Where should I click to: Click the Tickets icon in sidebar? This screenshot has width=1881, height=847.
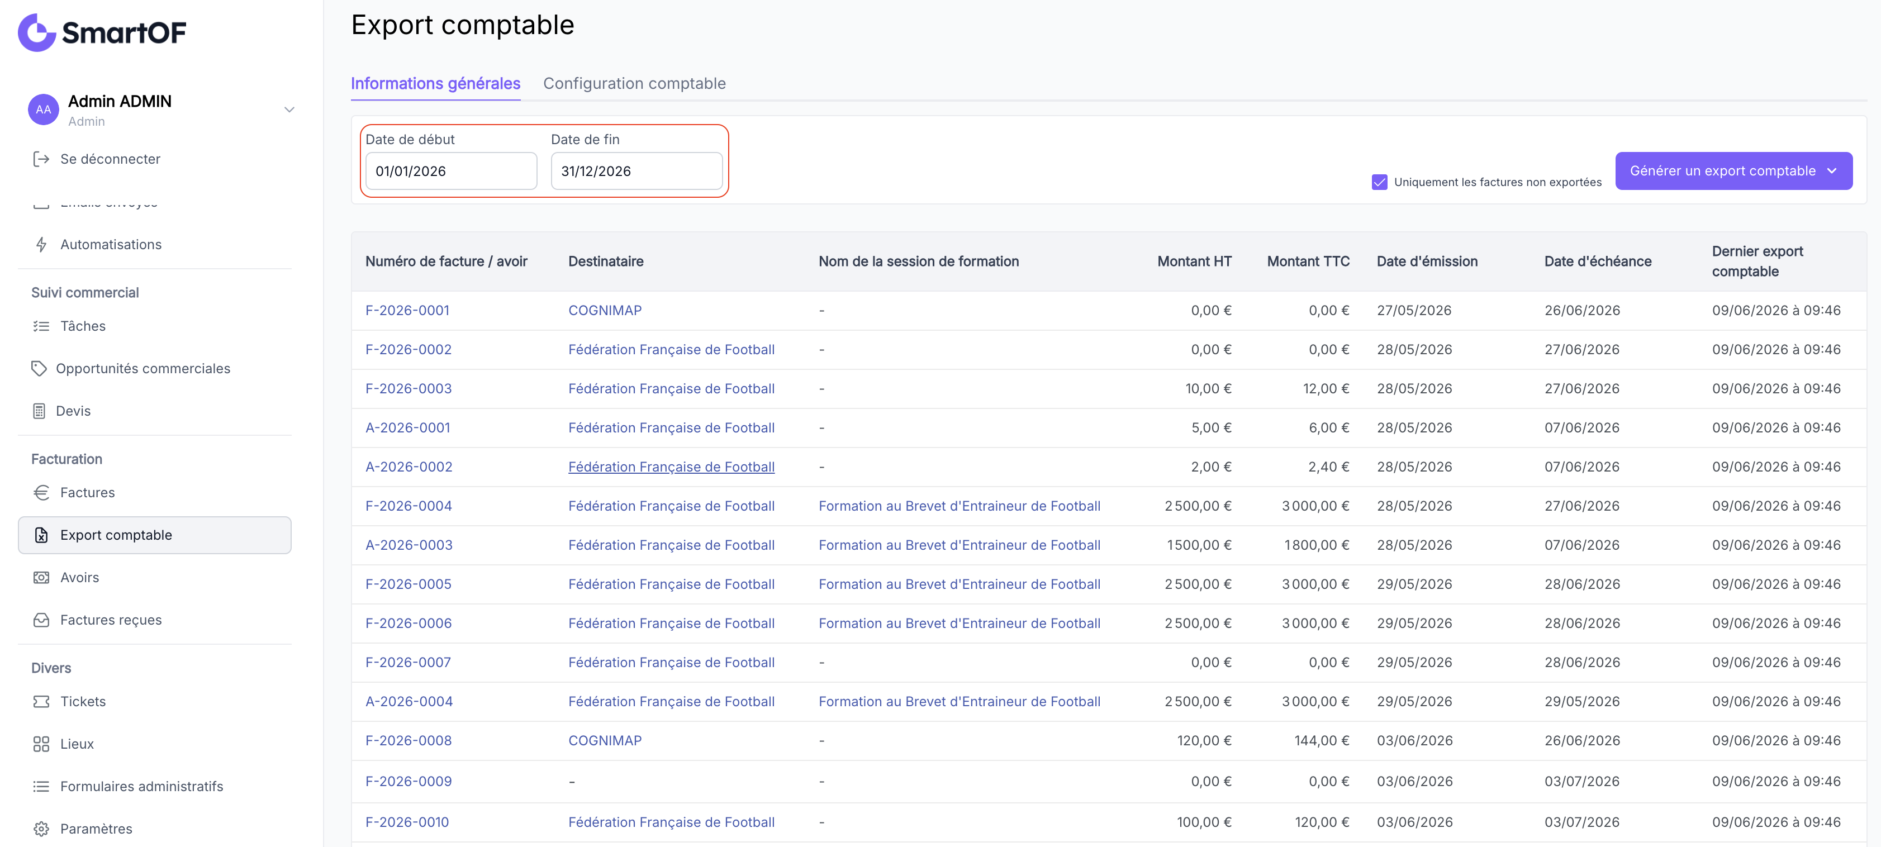tap(41, 702)
